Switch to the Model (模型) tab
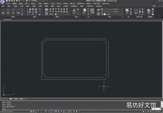Image resolution: width=163 pixels, height=113 pixels. (11, 99)
